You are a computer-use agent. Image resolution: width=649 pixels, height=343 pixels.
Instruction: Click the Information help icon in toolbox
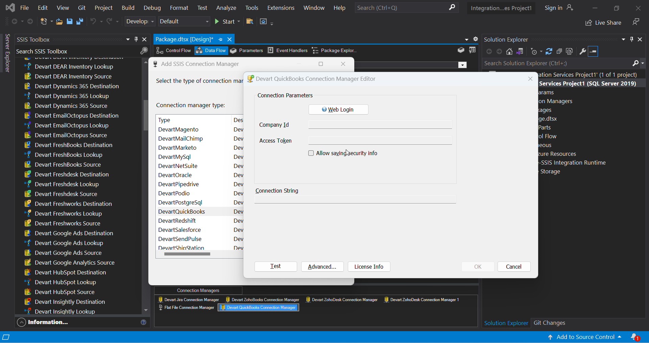(x=143, y=322)
